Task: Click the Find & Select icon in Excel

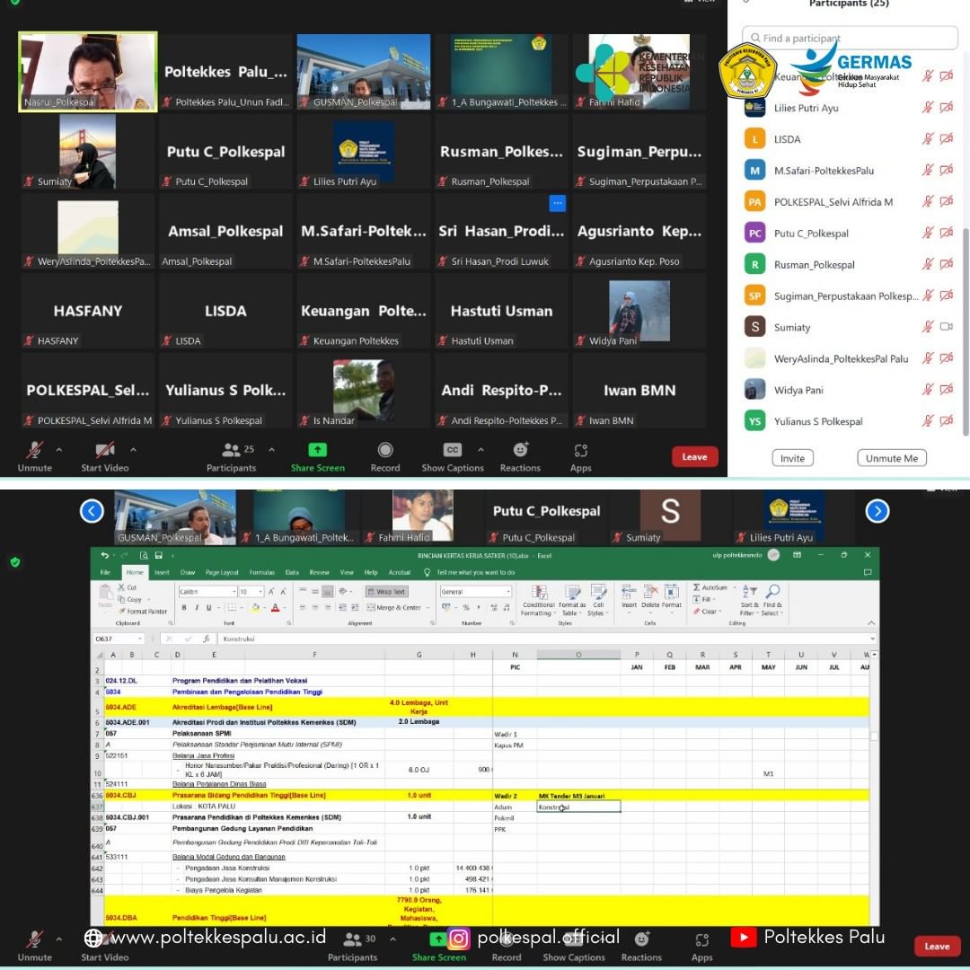Action: point(772,599)
